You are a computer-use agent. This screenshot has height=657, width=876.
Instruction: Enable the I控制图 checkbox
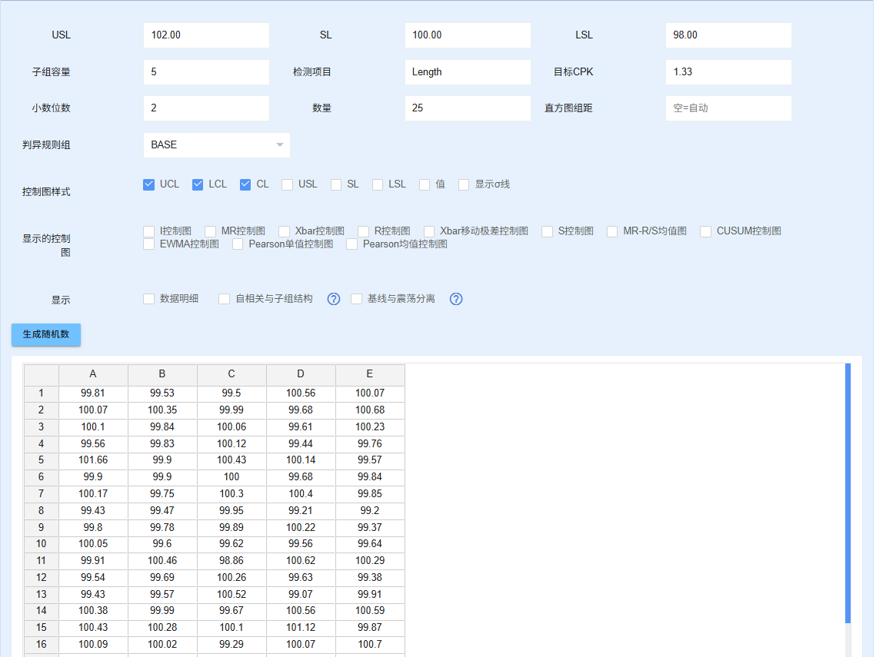coord(148,231)
